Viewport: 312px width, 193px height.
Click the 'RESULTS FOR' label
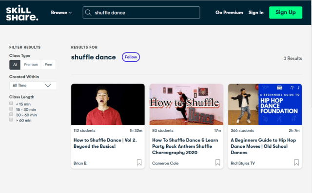[84, 47]
